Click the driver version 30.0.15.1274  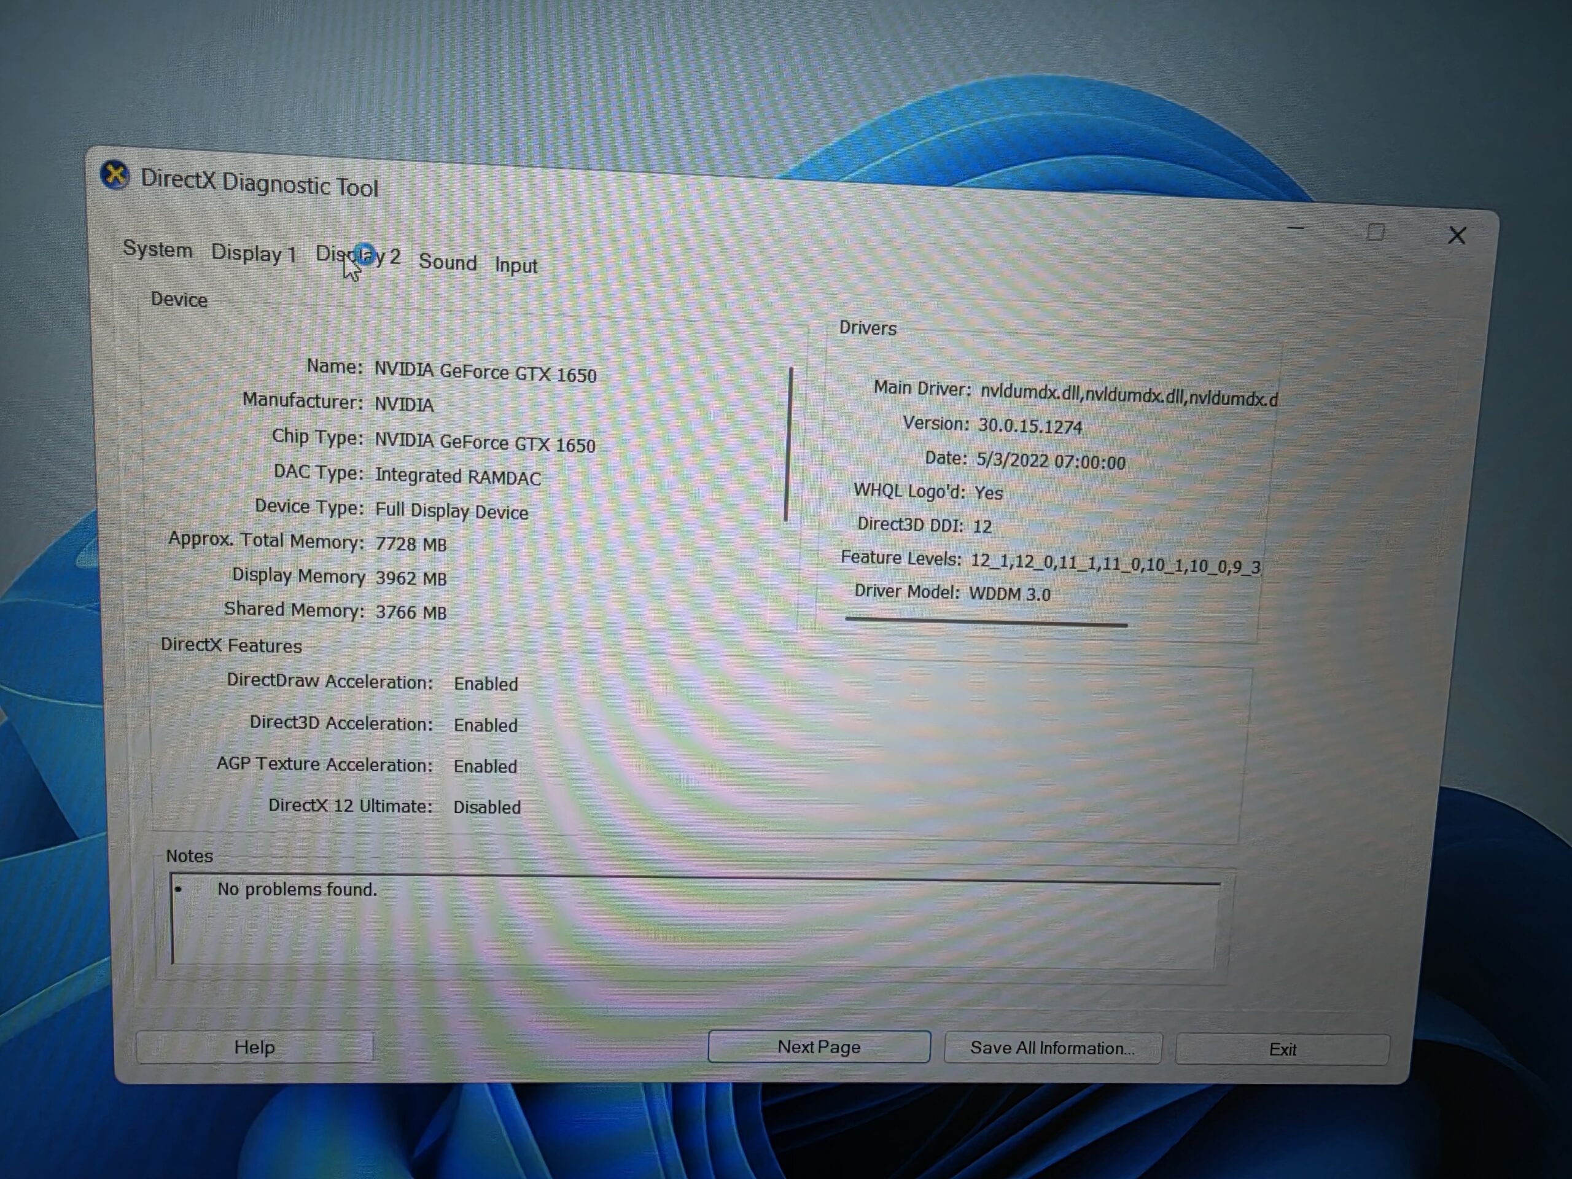(x=1030, y=426)
